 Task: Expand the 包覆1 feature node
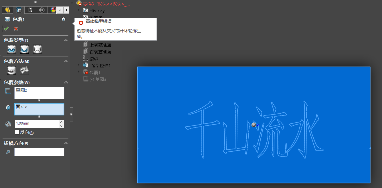pyautogui.click(x=79, y=72)
